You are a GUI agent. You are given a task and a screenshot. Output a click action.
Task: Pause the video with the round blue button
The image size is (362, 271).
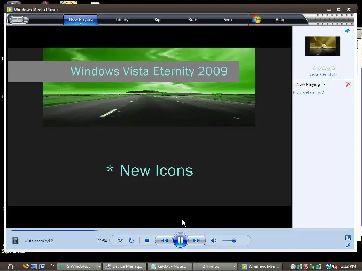click(180, 240)
